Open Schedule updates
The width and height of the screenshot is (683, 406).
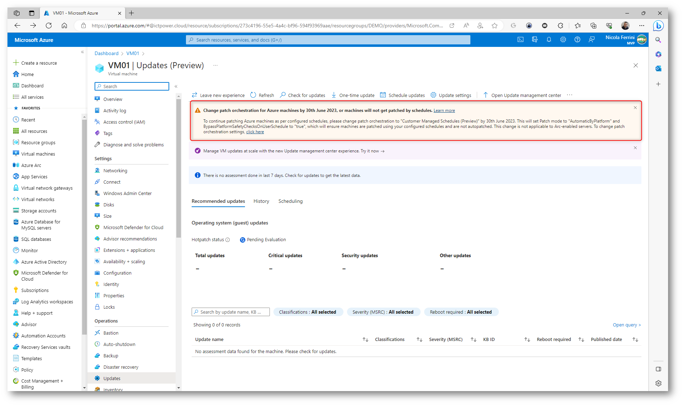[x=402, y=95]
